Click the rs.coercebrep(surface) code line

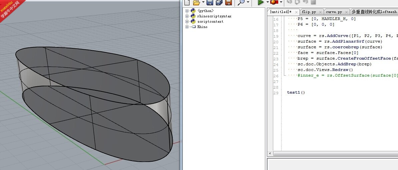340,47
